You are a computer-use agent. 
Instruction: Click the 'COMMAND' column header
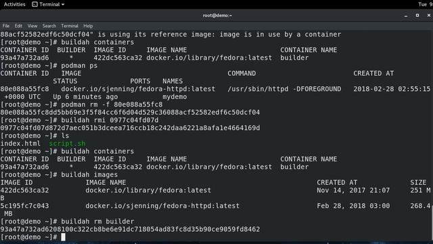tap(242, 73)
